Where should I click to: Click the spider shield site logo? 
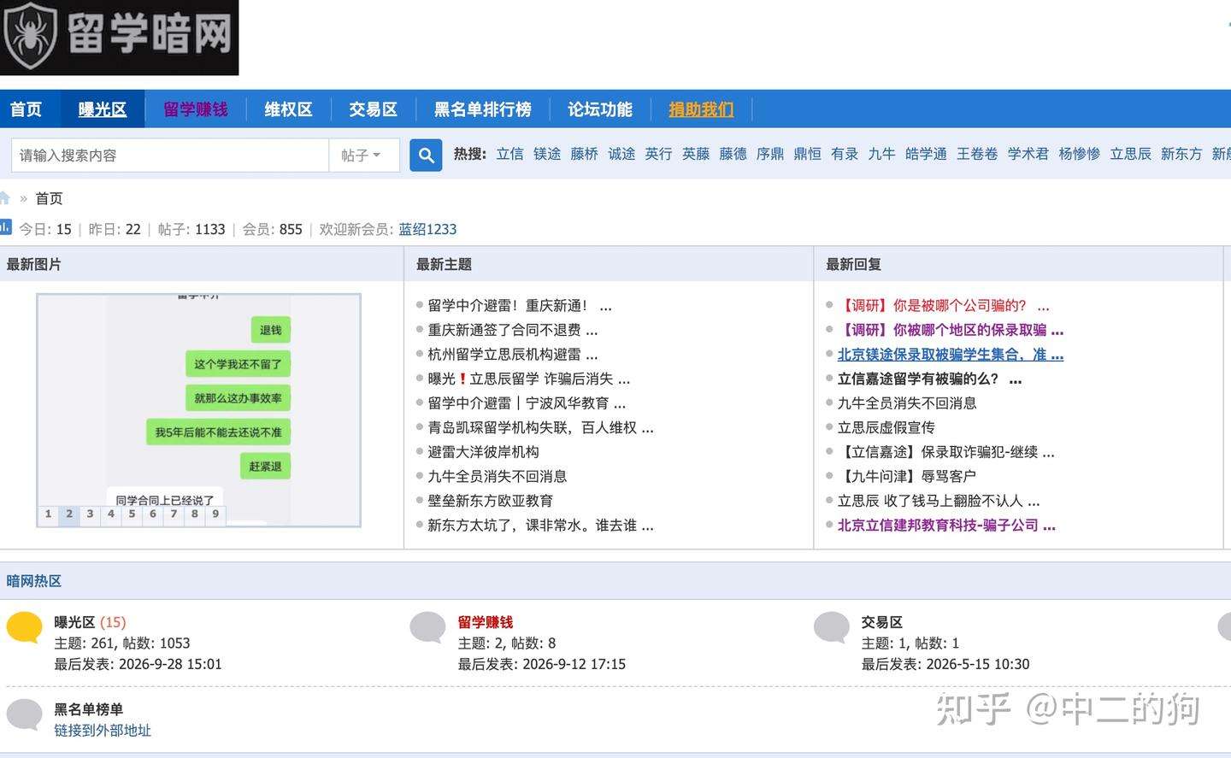(119, 38)
